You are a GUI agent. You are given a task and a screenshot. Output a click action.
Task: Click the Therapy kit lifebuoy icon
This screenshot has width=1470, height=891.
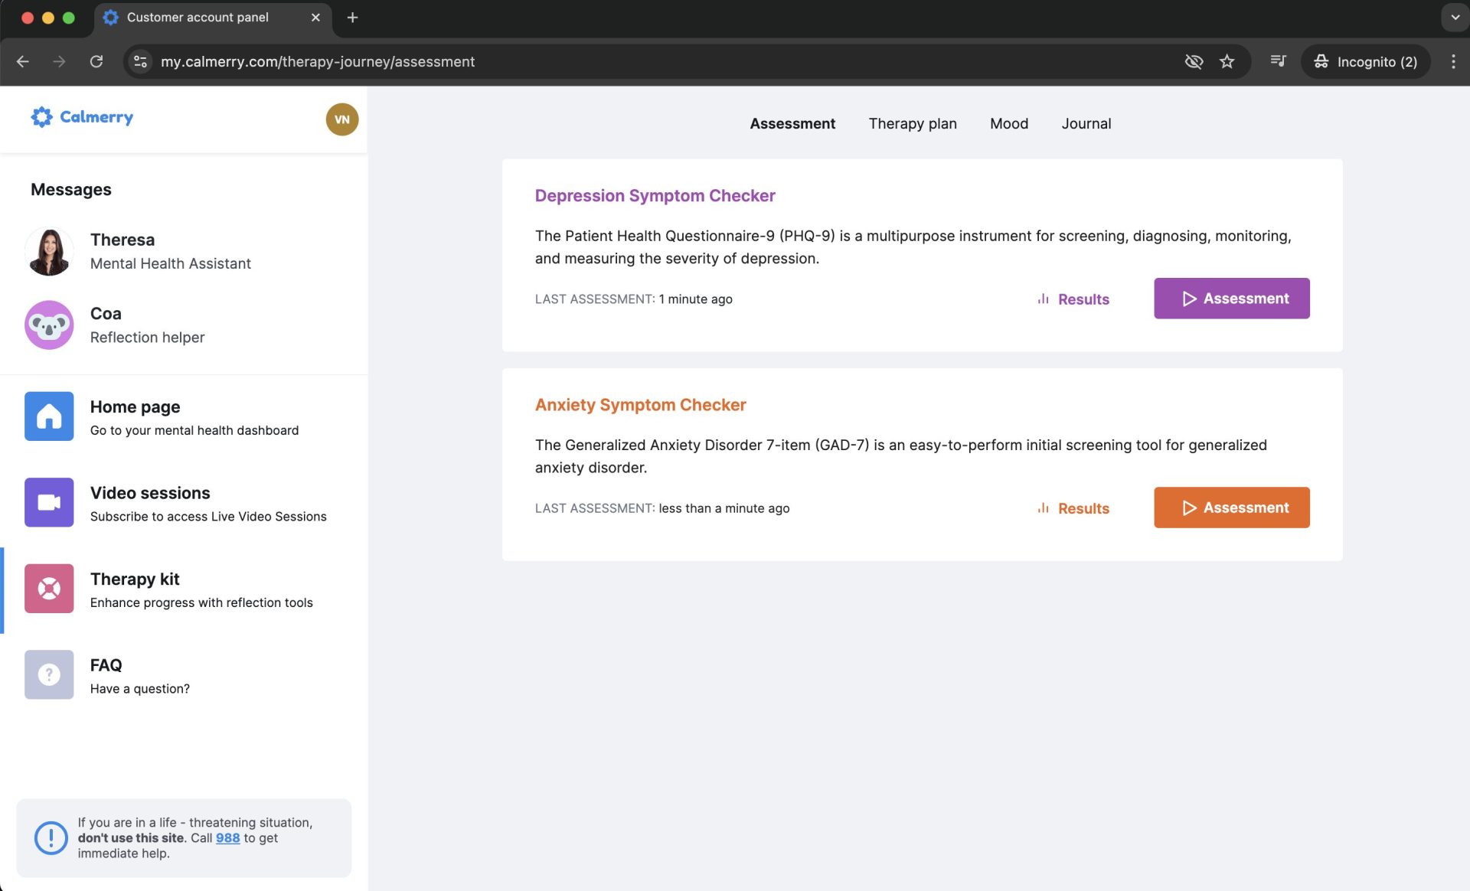pyautogui.click(x=49, y=589)
